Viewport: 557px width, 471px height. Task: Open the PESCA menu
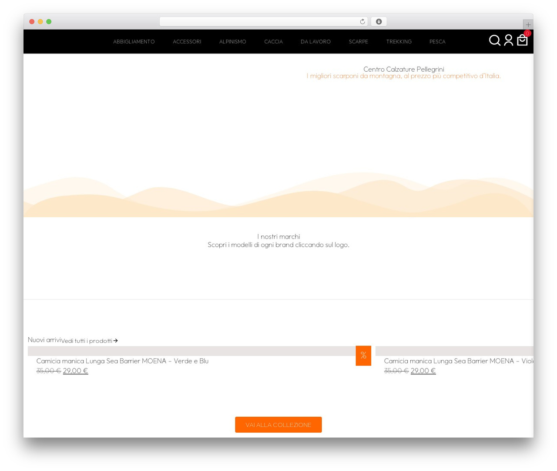437,42
